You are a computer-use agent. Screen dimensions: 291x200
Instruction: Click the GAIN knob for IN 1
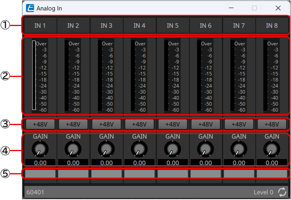(x=40, y=149)
